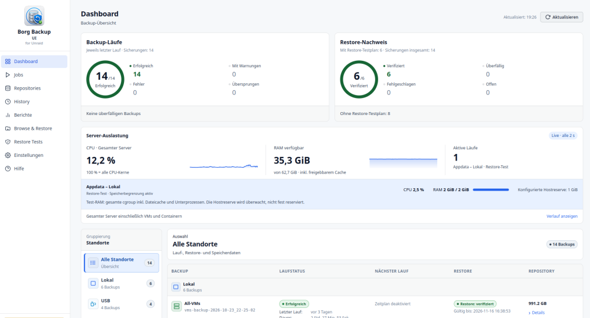The image size is (590, 318).
Task: Select 'Alle Standorte' in the grouping list
Action: point(122,263)
